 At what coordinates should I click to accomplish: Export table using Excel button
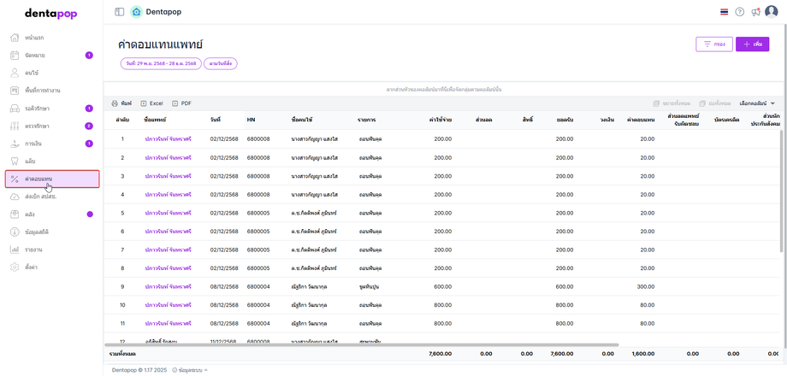click(x=151, y=103)
